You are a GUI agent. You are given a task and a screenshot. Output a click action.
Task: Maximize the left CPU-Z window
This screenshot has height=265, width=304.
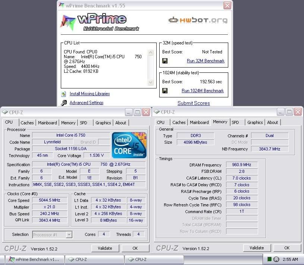point(137,112)
